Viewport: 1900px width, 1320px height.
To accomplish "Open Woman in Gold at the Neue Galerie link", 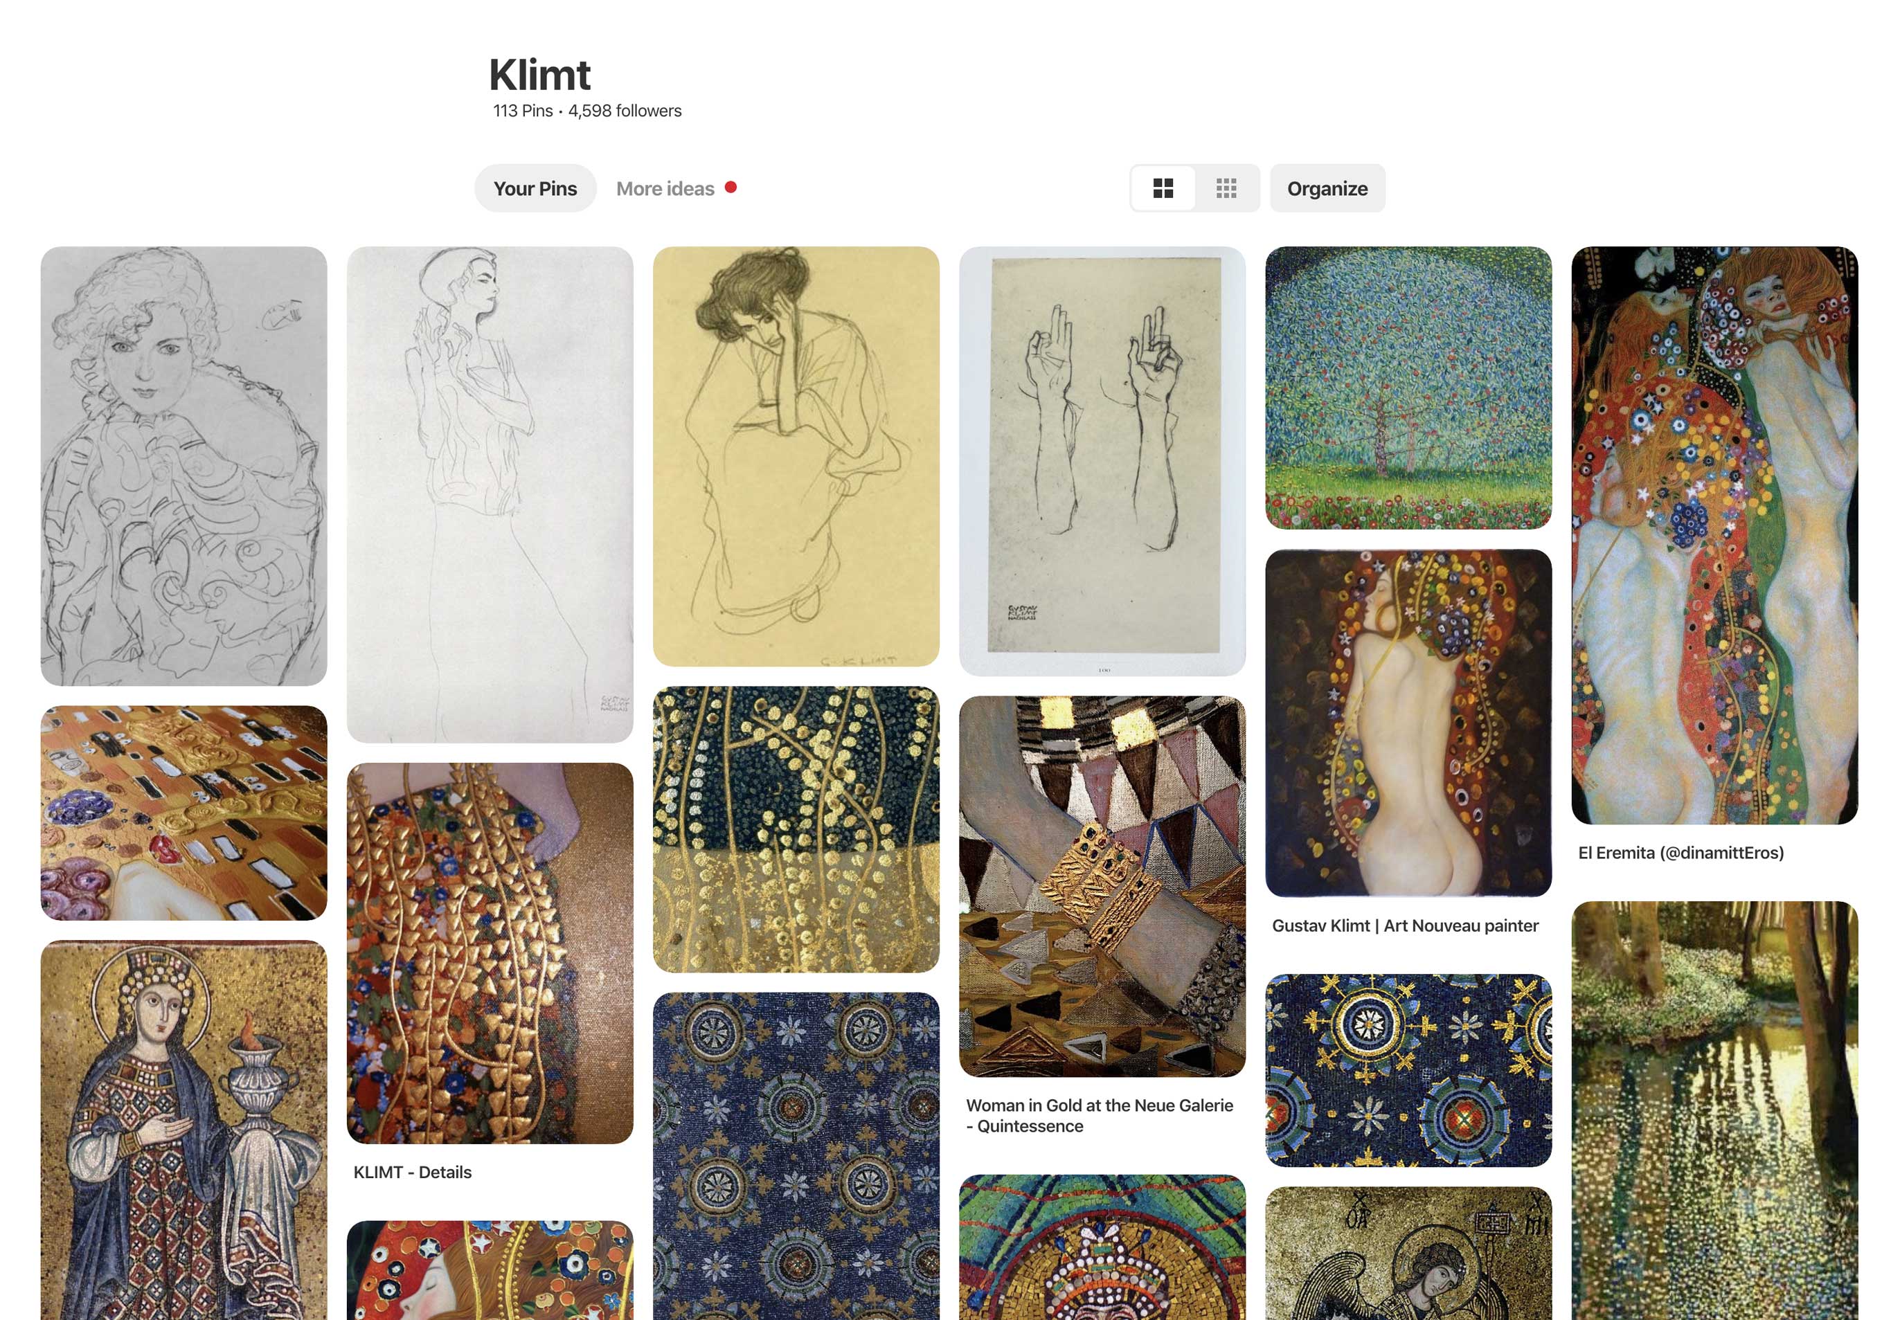I will pos(1100,1116).
